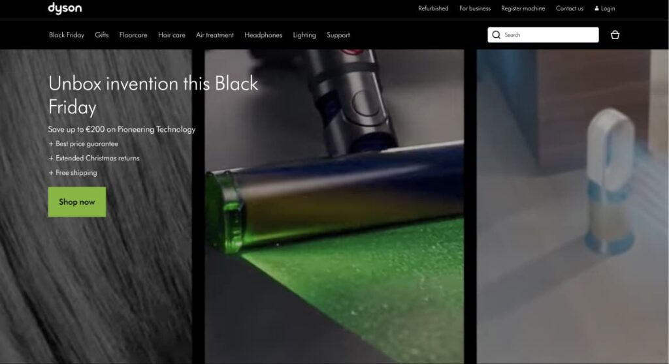Viewport: 669px width, 364px height.
Task: Expand the Floorcare navigation menu
Action: (133, 35)
